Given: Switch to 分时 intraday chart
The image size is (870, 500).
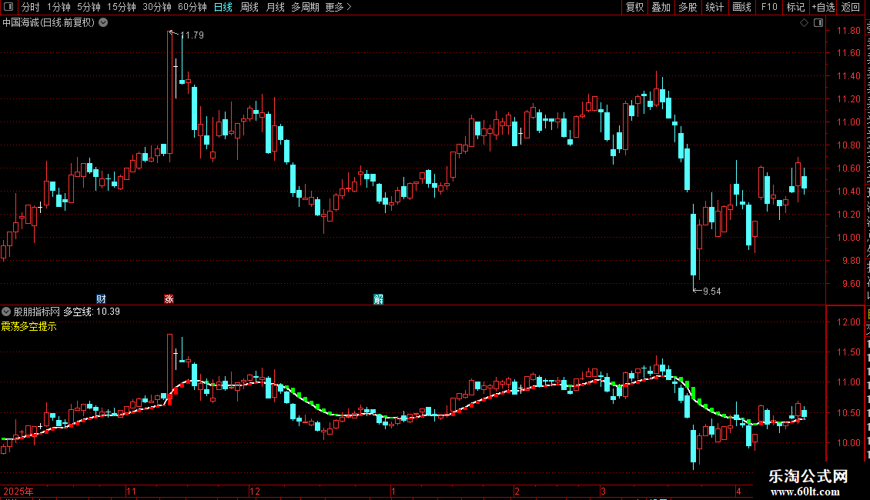Looking at the screenshot, I should coord(31,7).
